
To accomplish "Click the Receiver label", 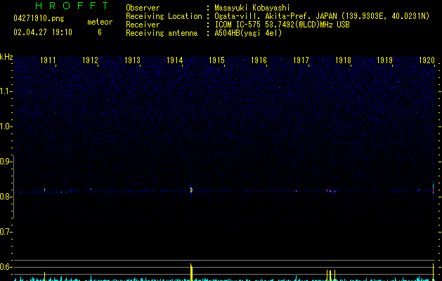I will click(x=143, y=25).
